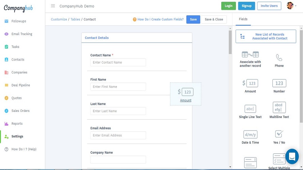Select the Date & Time field

(x=250, y=137)
